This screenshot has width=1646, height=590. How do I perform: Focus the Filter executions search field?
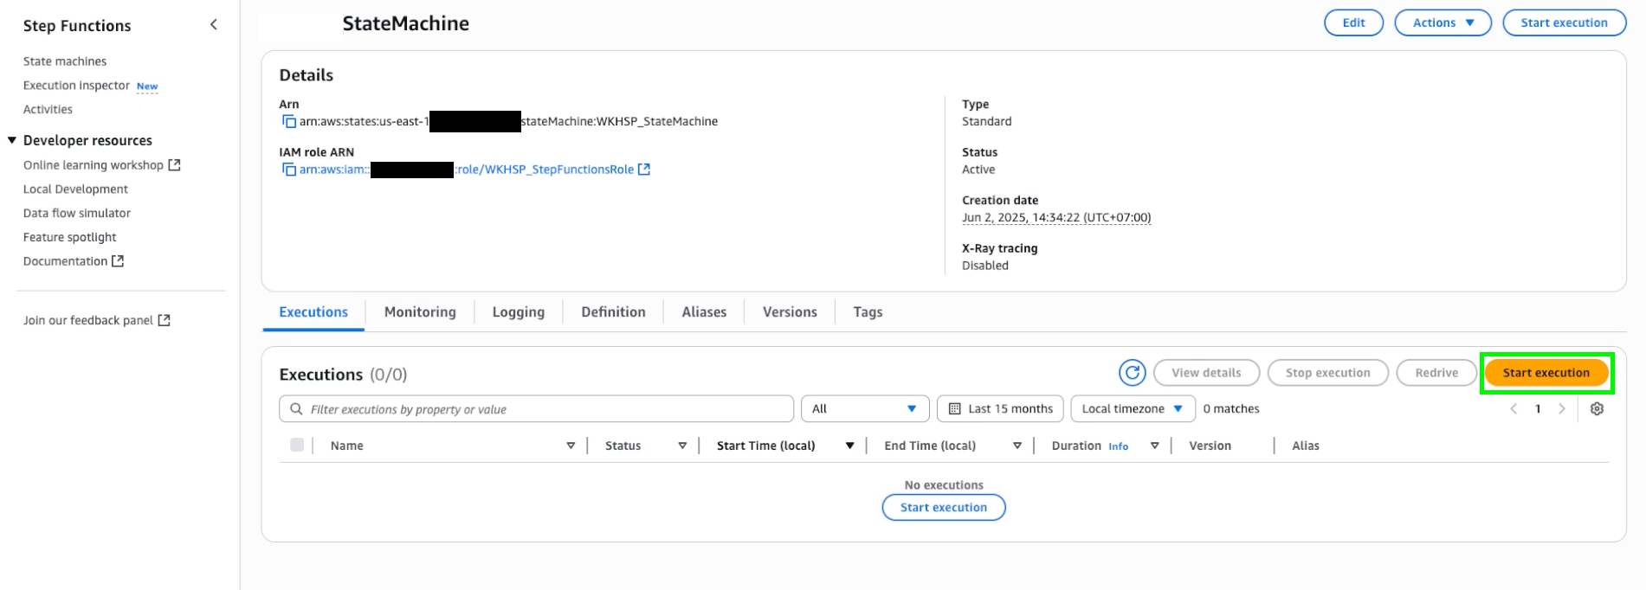point(536,409)
